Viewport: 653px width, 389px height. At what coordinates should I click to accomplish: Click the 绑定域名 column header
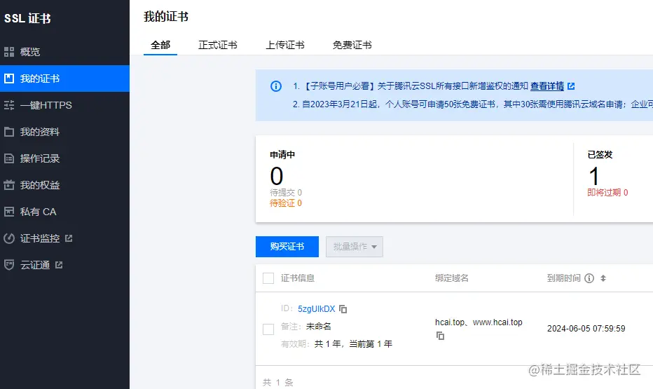[452, 278]
